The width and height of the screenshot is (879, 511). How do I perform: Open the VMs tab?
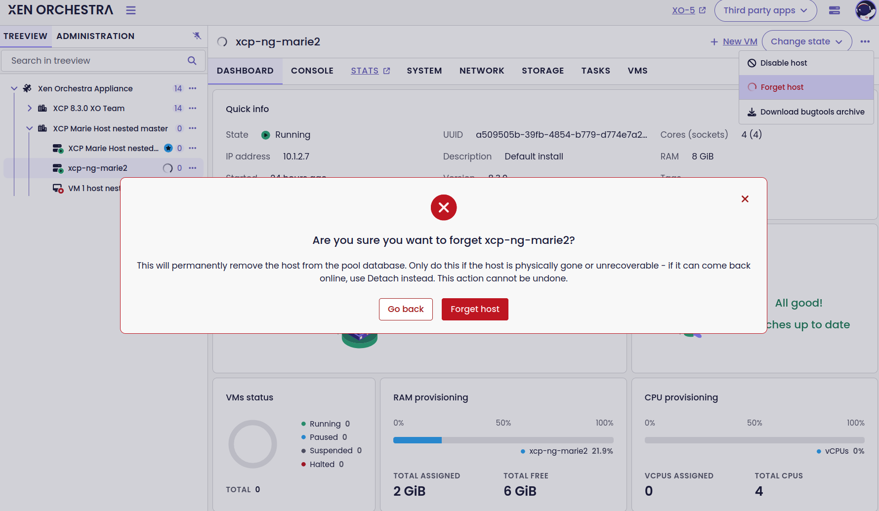pos(638,71)
